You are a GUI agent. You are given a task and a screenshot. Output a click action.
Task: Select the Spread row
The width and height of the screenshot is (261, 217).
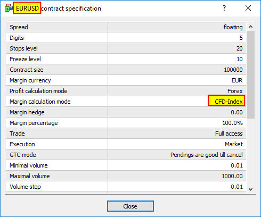click(126, 27)
